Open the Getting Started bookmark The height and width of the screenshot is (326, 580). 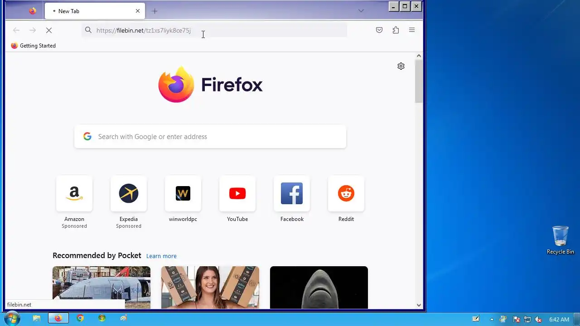tap(33, 46)
